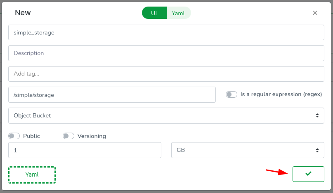
Task: Switch to the UI tab
Action: click(154, 13)
